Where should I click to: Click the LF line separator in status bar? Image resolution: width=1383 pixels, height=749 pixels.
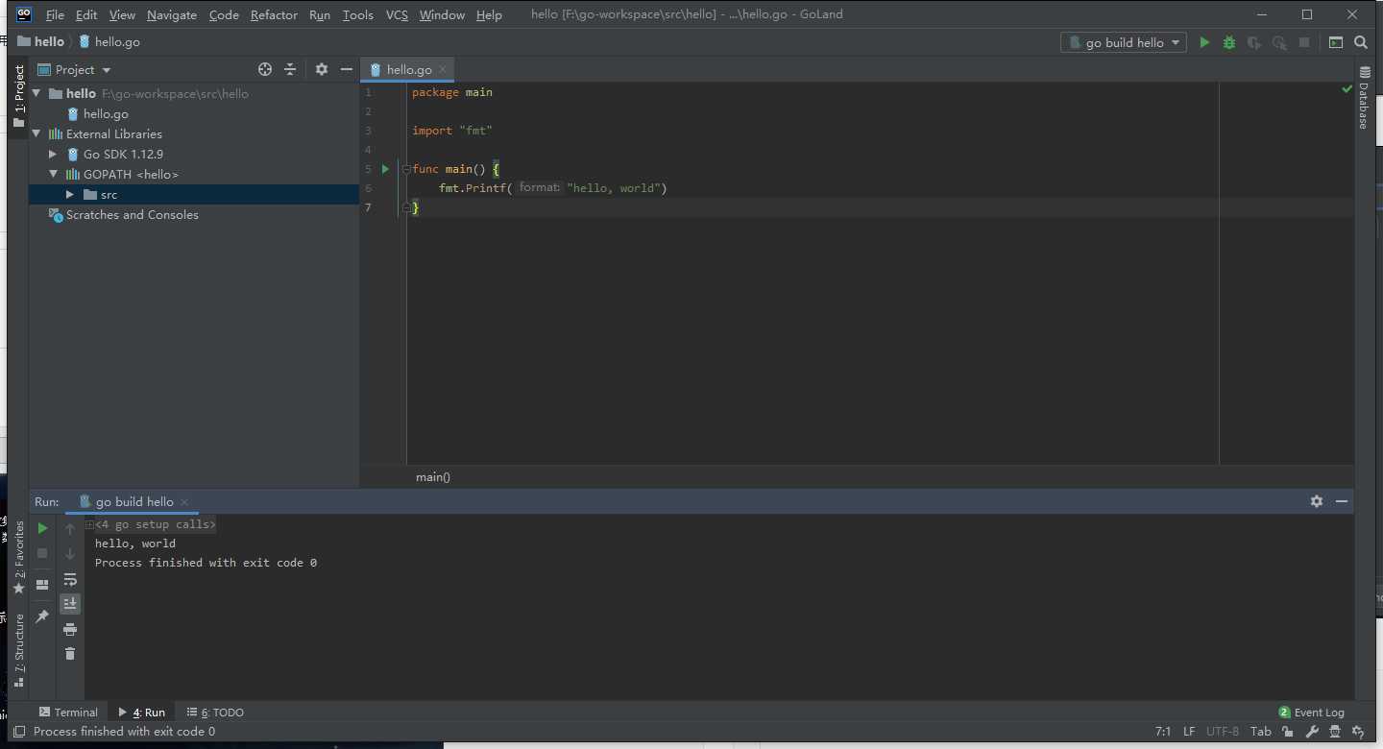1189,732
